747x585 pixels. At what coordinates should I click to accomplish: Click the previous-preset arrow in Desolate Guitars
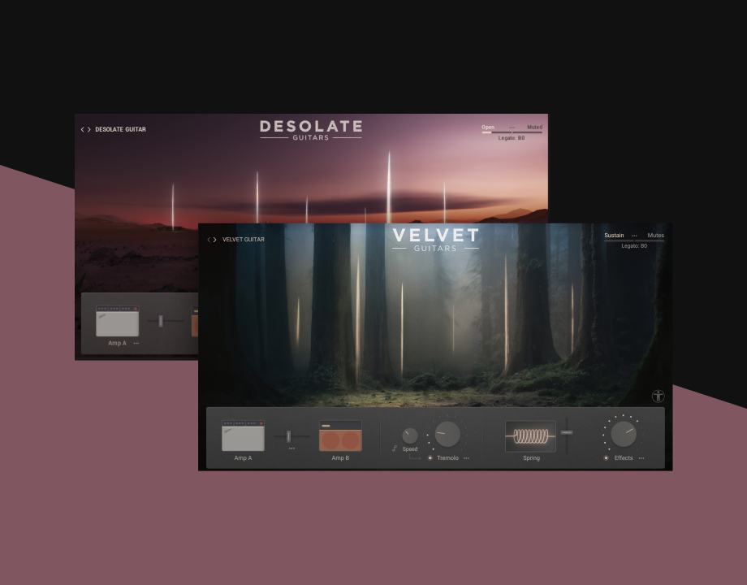[81, 128]
